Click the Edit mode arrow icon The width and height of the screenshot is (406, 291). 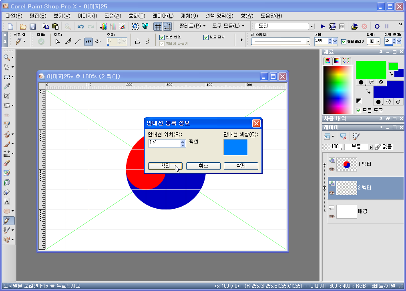58,41
